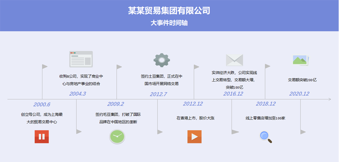339x162 pixels.
Task: Select the 2016.12 date label
Action: 233,94
